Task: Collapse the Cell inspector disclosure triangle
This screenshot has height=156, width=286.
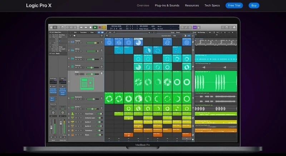Action: (x=50, y=32)
